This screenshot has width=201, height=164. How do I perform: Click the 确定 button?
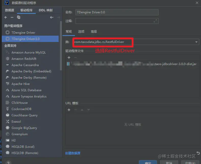(148, 162)
